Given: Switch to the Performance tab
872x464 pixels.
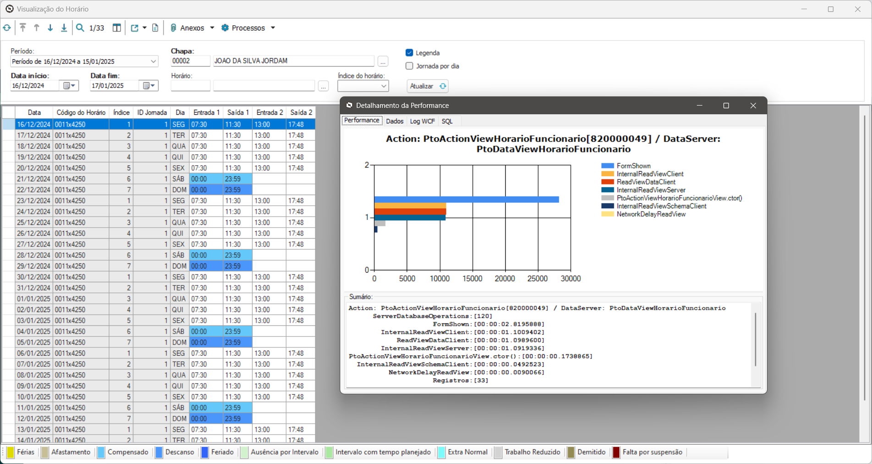Looking at the screenshot, I should click(x=362, y=121).
